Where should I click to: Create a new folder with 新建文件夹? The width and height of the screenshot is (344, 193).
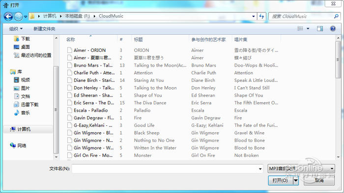44,28
